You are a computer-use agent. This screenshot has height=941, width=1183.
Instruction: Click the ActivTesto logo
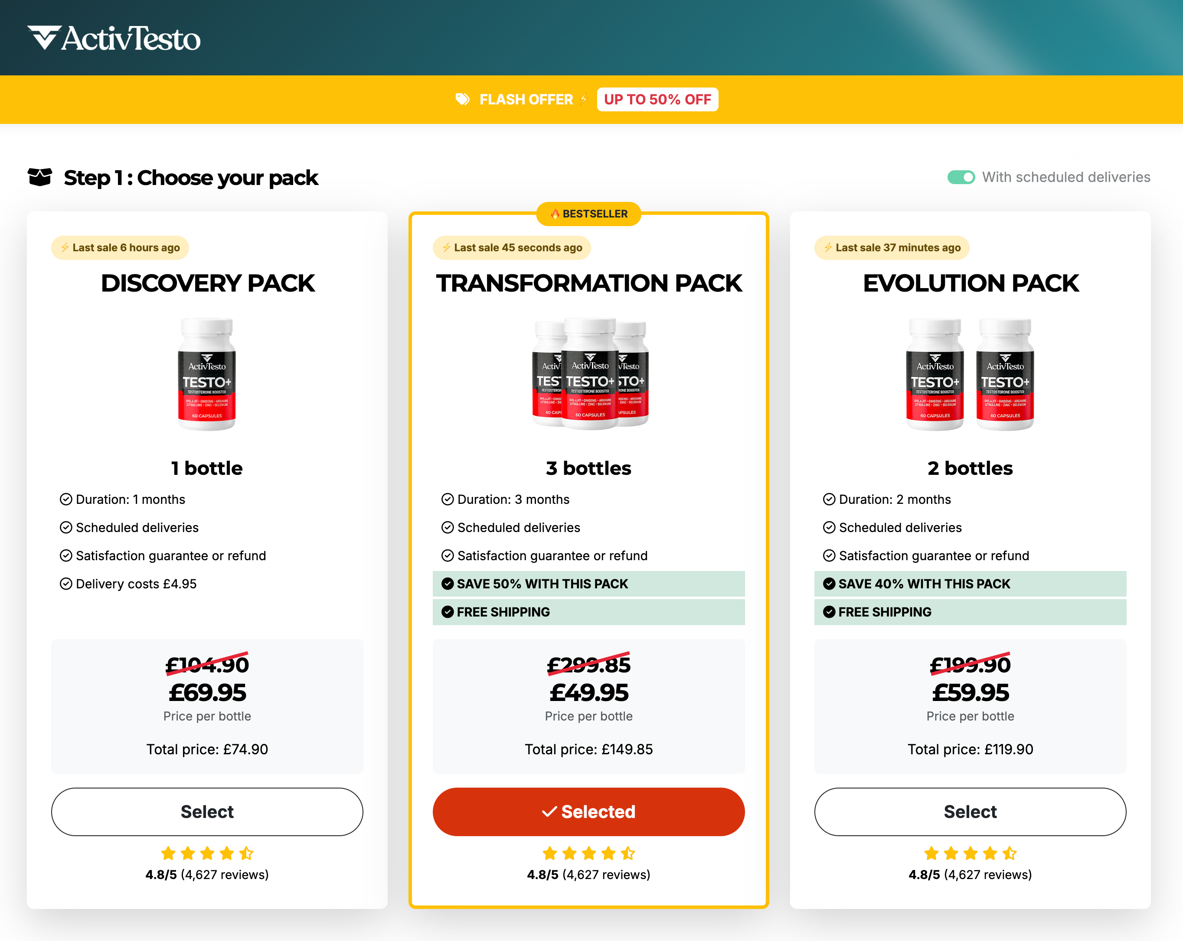point(114,38)
